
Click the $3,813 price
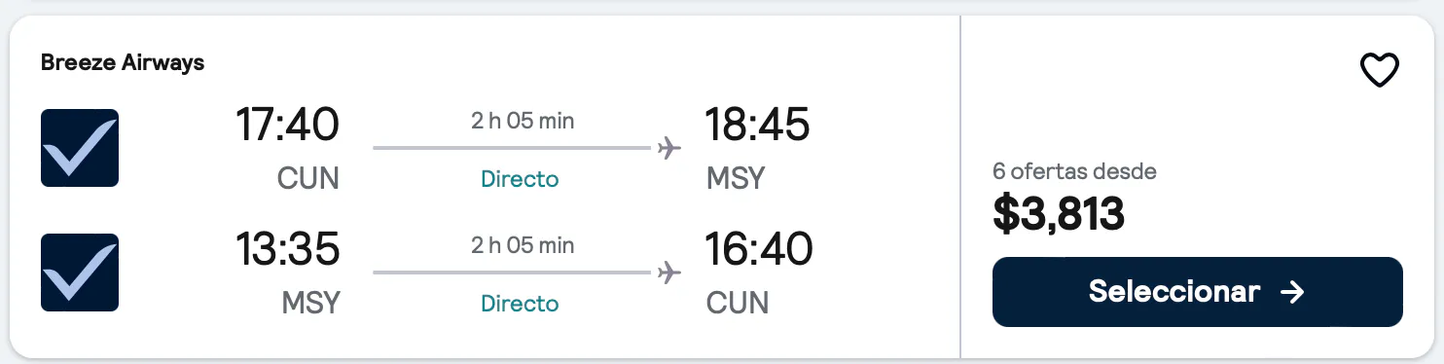(x=1059, y=214)
